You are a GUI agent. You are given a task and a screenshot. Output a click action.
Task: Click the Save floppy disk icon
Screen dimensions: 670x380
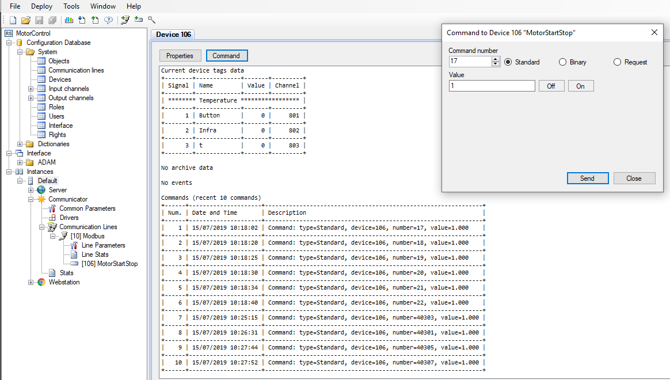tap(39, 20)
